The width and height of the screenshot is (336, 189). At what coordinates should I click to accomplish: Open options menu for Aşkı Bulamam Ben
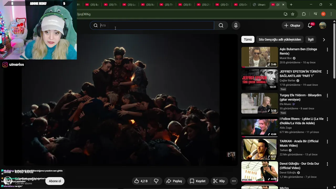327,50
